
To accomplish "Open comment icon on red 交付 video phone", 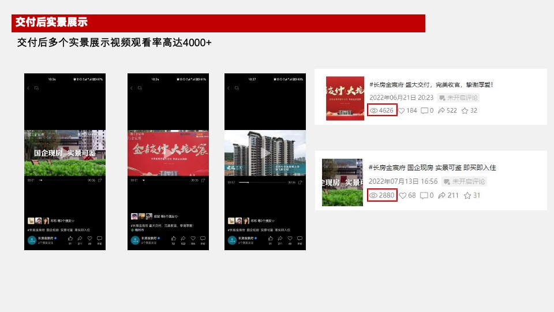I will (203, 239).
